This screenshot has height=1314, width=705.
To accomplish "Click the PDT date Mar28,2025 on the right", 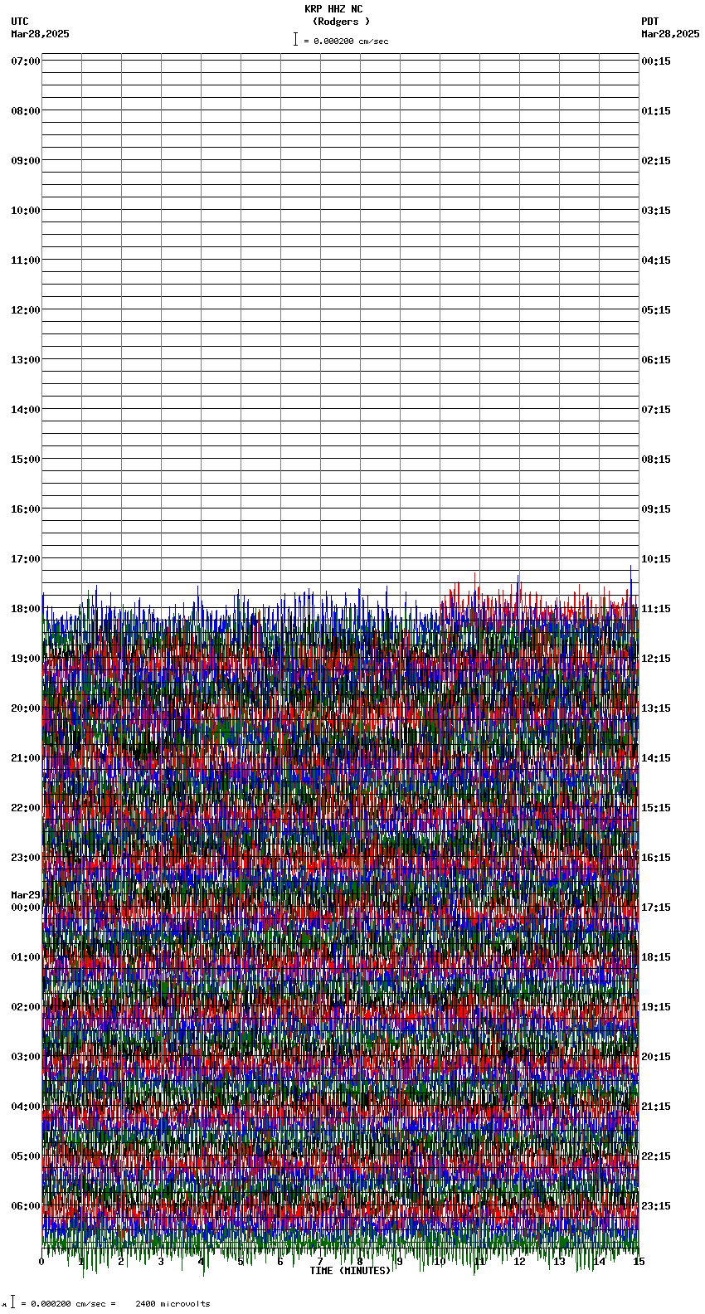I will tap(670, 34).
